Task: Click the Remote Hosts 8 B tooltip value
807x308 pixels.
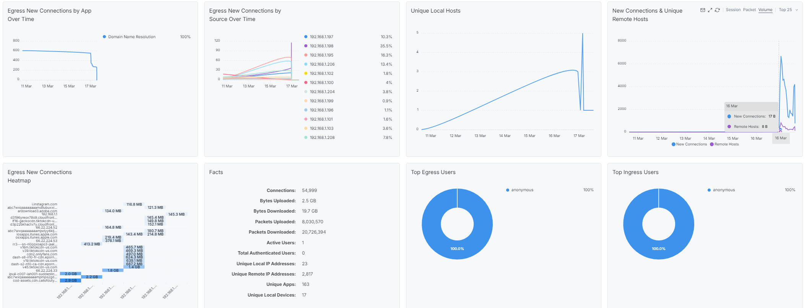Action: point(765,127)
